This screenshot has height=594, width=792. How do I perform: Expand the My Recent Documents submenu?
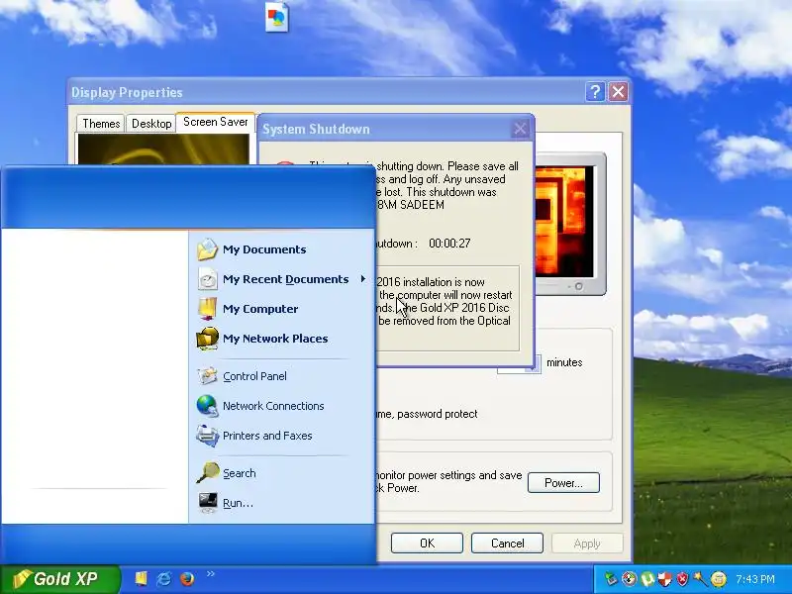pyautogui.click(x=282, y=279)
